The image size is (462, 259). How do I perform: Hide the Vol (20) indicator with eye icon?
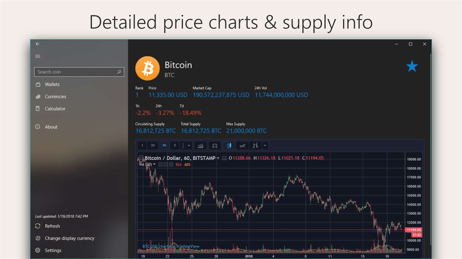pyautogui.click(x=160, y=165)
